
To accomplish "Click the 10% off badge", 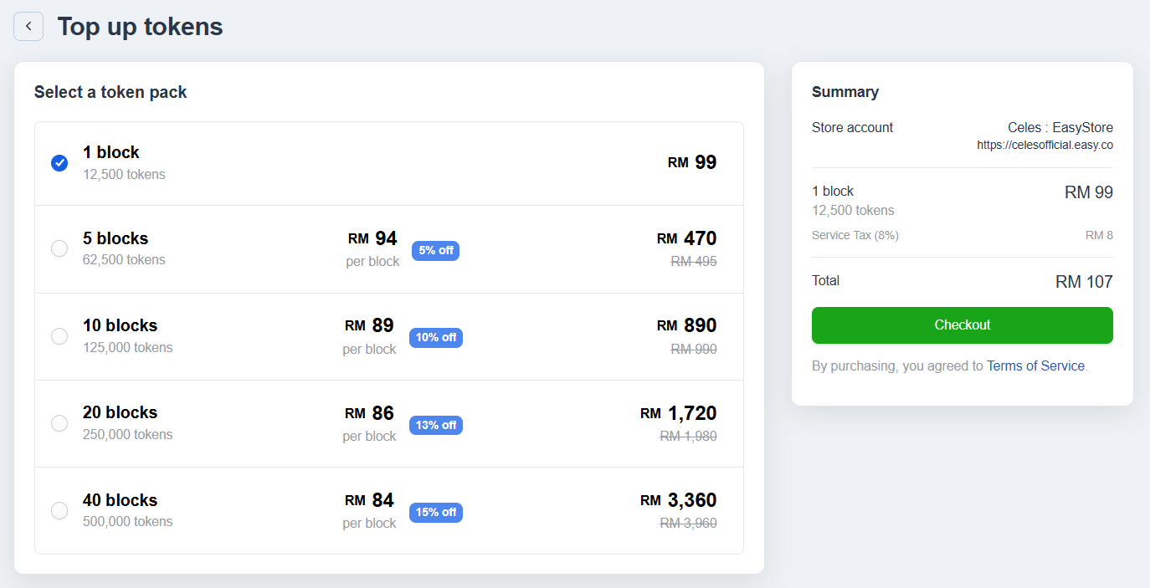I will [x=435, y=338].
